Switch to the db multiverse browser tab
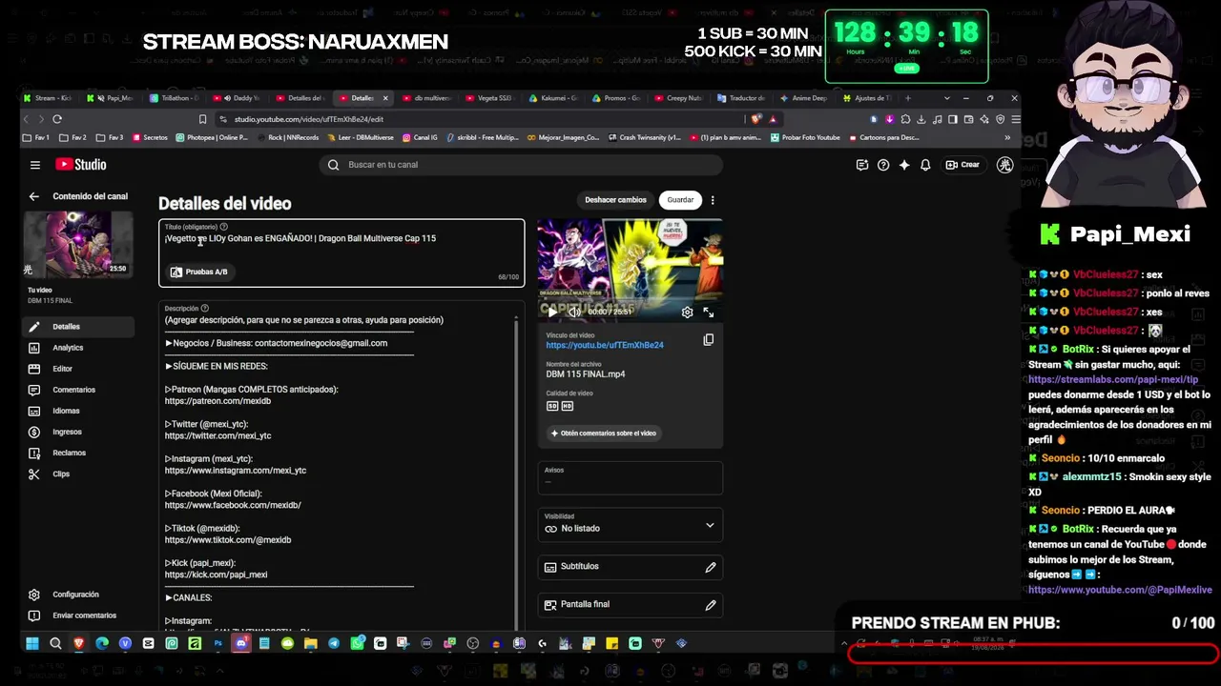Image resolution: width=1221 pixels, height=686 pixels. point(425,98)
